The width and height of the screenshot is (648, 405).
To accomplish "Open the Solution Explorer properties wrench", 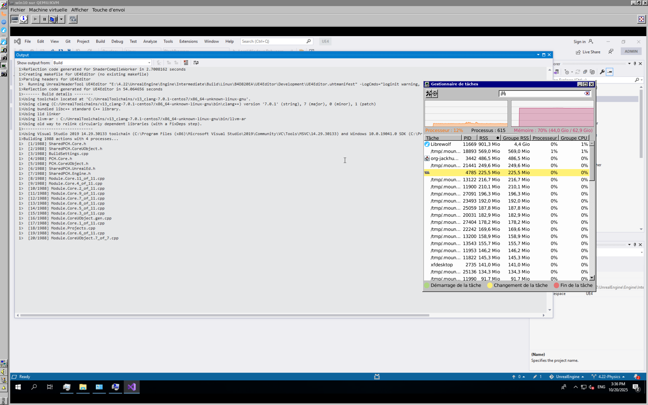I will pyautogui.click(x=602, y=72).
